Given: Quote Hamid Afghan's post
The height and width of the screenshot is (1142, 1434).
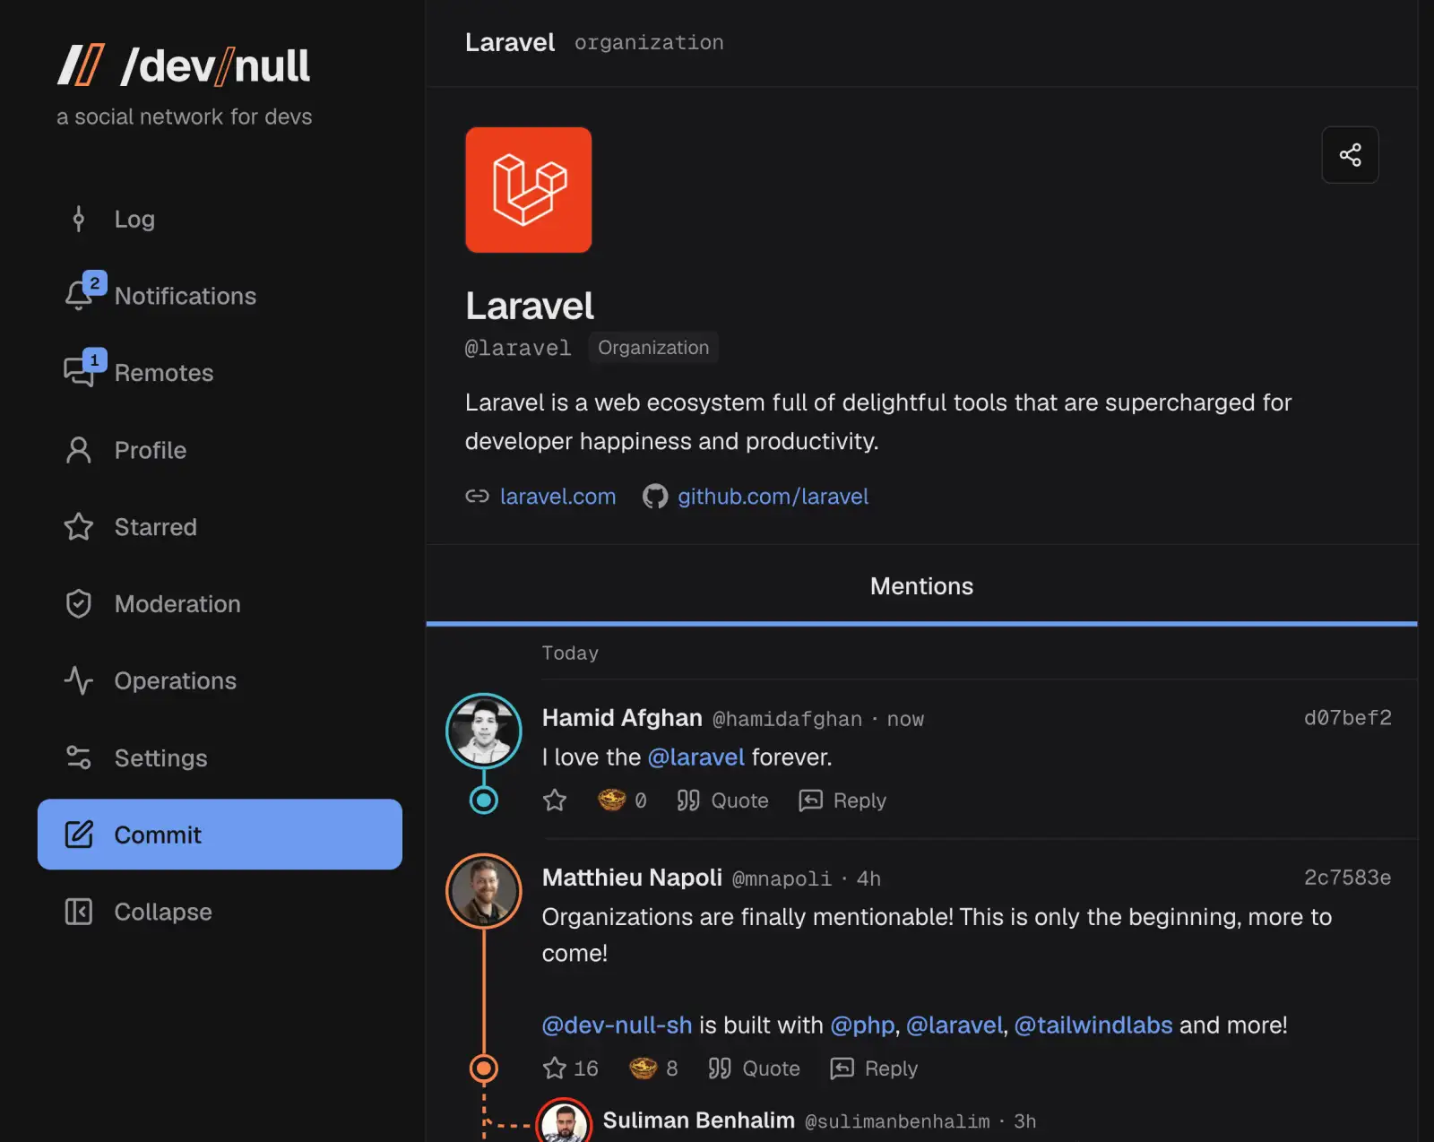Looking at the screenshot, I should (722, 800).
